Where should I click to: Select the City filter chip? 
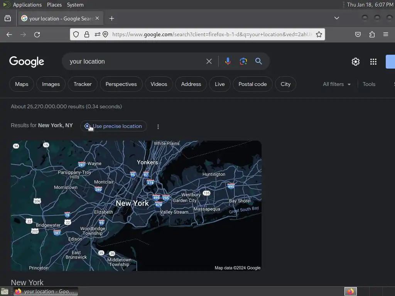coord(285,84)
